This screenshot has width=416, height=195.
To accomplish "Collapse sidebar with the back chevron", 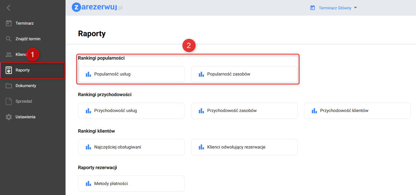I will 8,8.
